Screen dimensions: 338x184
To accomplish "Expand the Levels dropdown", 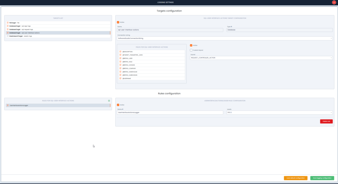I will click(279, 112).
